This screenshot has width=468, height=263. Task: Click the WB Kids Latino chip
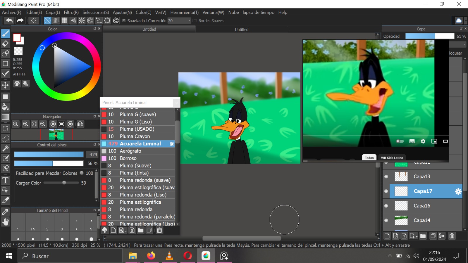(x=392, y=158)
